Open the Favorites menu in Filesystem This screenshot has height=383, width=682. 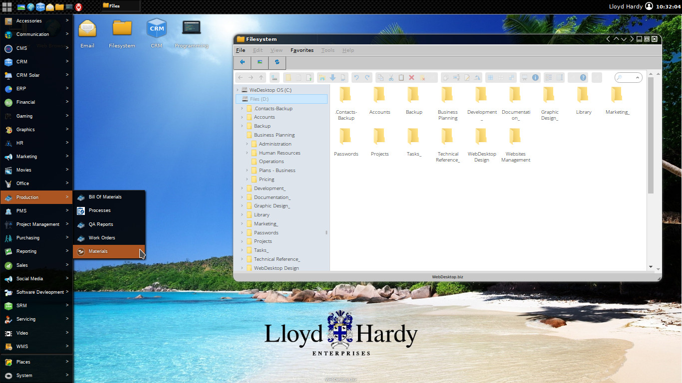click(302, 50)
